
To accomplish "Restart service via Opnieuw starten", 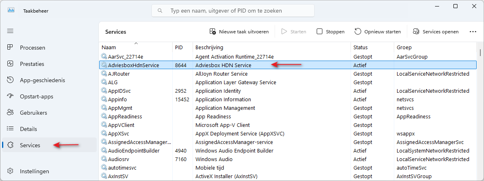I will click(378, 31).
